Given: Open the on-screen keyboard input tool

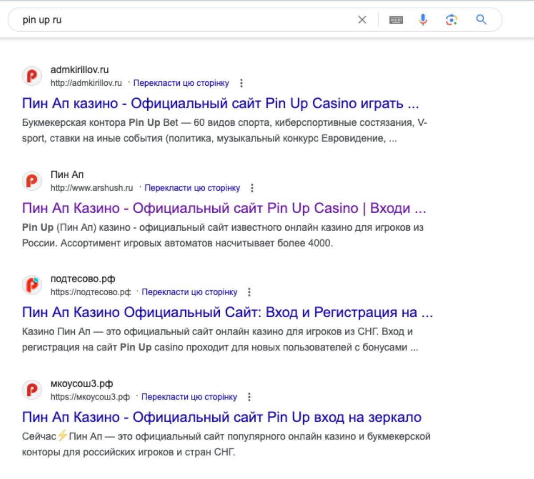Looking at the screenshot, I should pyautogui.click(x=396, y=20).
